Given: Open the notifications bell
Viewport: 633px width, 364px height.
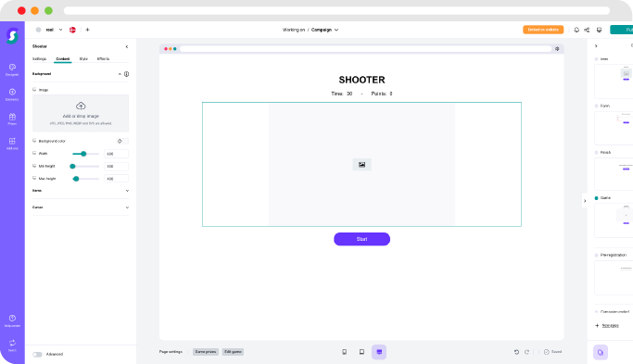Looking at the screenshot, I should pyautogui.click(x=576, y=30).
